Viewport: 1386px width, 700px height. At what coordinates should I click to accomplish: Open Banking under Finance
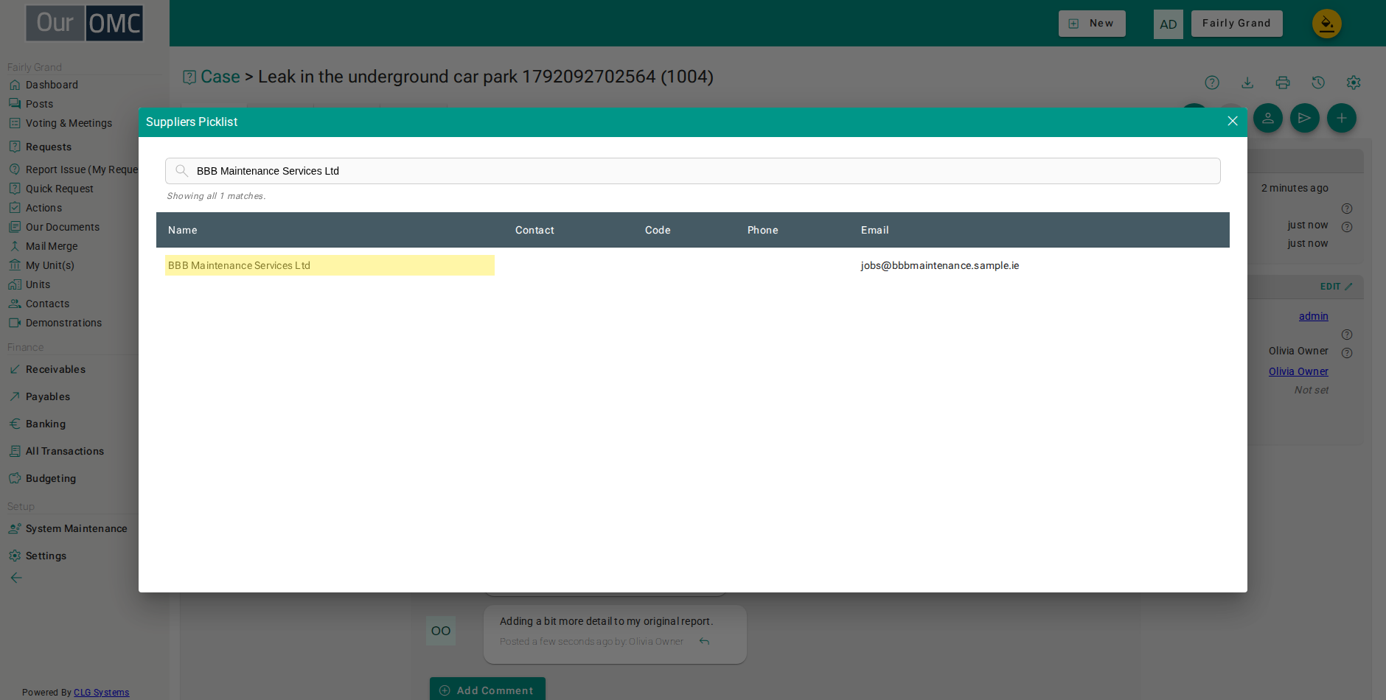click(45, 424)
